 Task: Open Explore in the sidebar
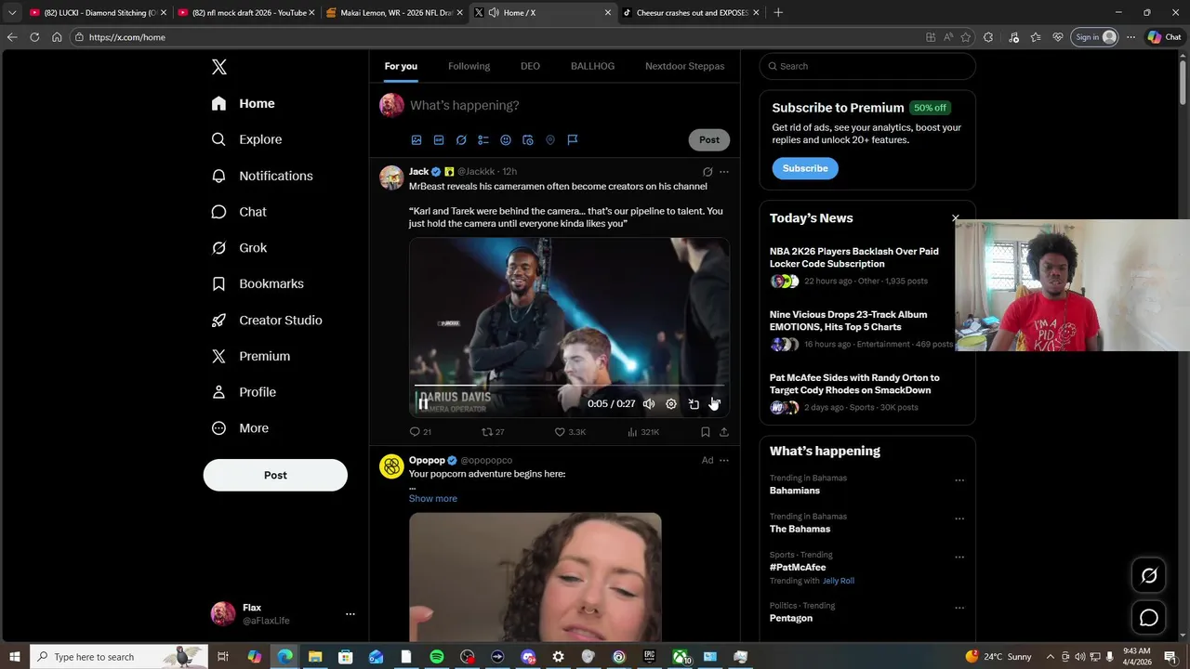(246, 139)
